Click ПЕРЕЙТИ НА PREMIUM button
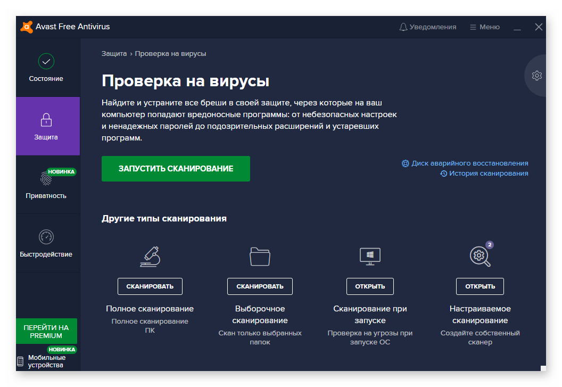The width and height of the screenshot is (562, 387). pyautogui.click(x=46, y=332)
